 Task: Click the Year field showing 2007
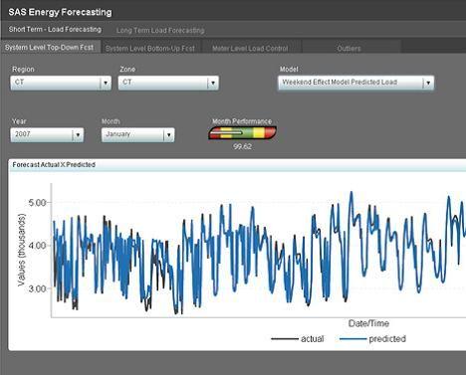(x=47, y=134)
